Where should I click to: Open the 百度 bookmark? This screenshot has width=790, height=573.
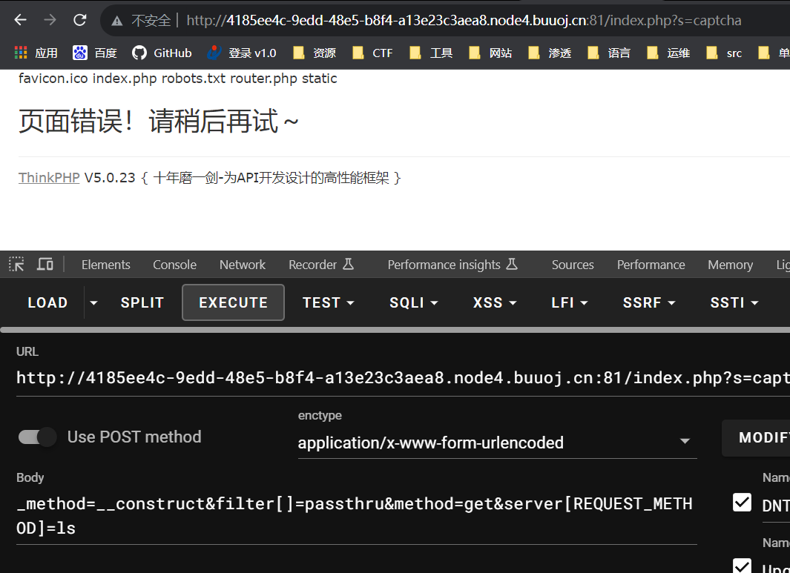click(95, 53)
